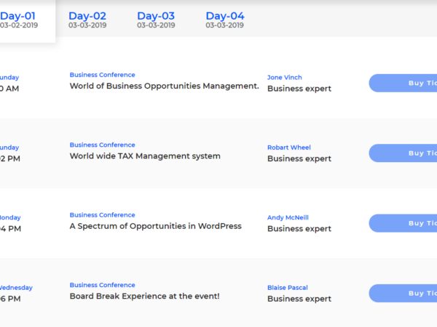The width and height of the screenshot is (437, 327).
Task: Open 'World of Business Opportunities Management' title
Action: 164,86
